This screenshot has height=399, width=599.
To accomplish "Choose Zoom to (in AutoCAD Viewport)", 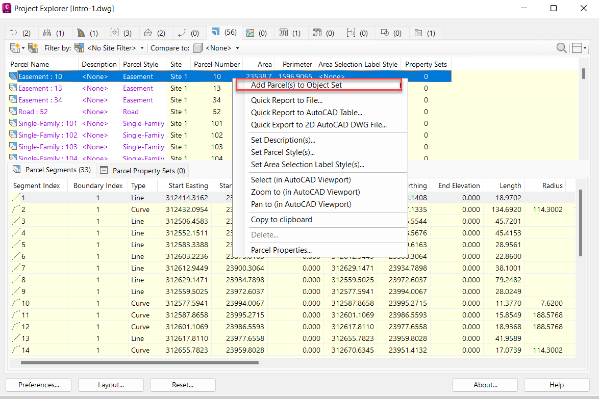I will pos(305,192).
